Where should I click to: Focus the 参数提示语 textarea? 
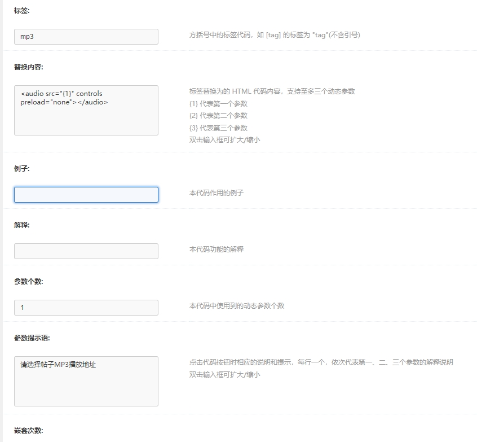pos(86,381)
